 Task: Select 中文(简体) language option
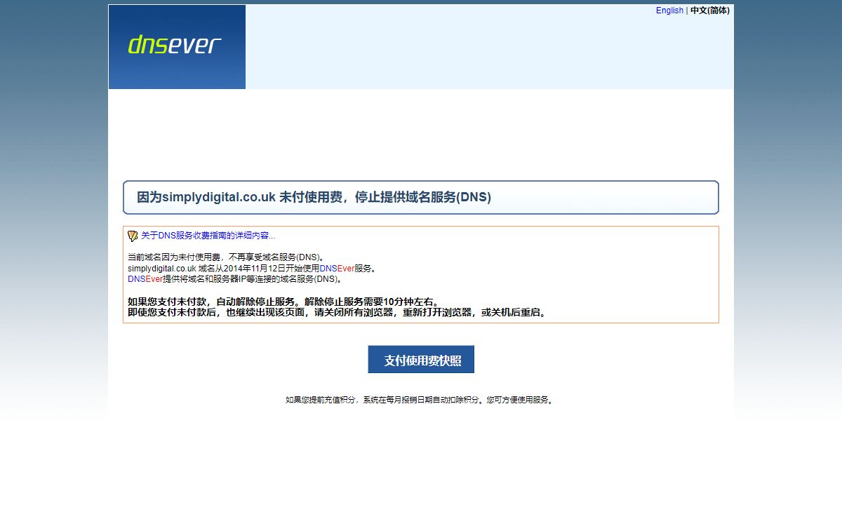tap(710, 11)
